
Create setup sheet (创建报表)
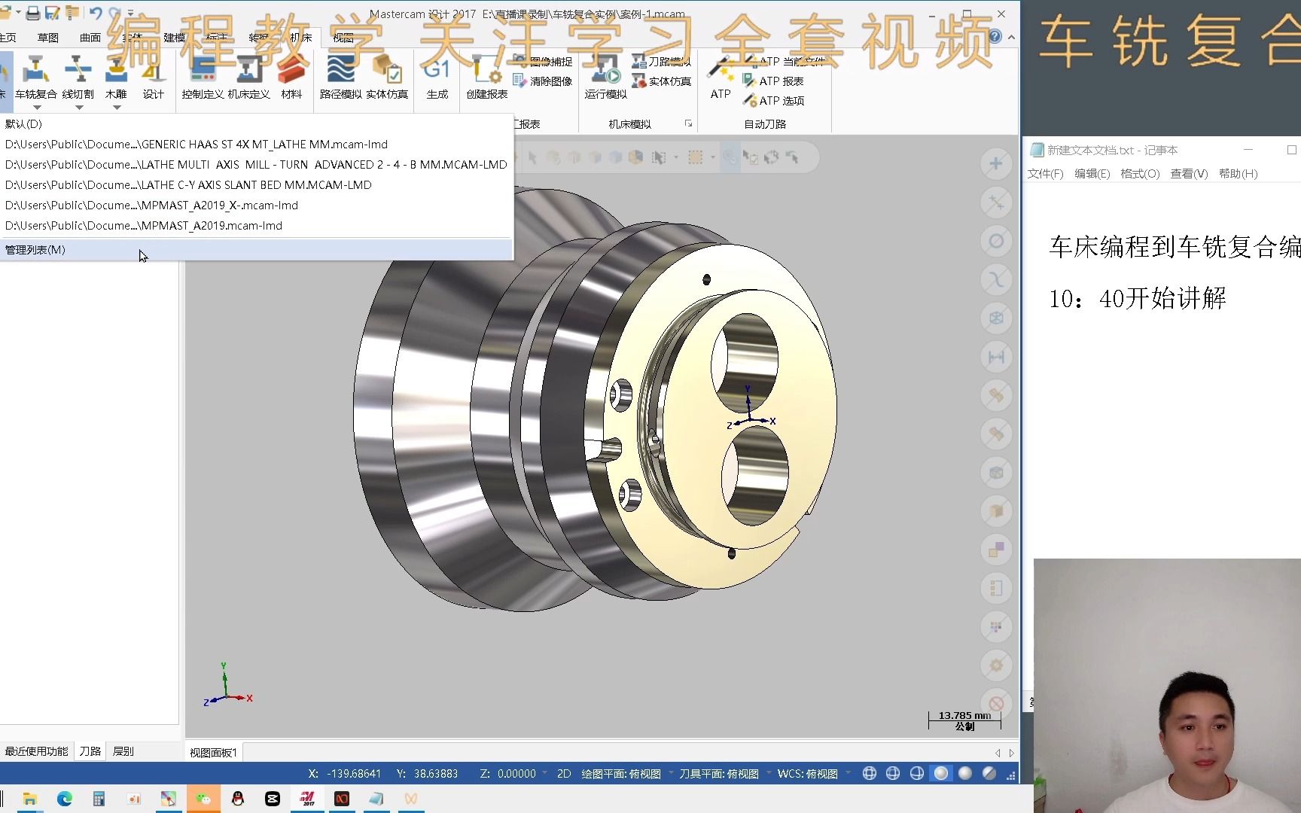pyautogui.click(x=487, y=79)
